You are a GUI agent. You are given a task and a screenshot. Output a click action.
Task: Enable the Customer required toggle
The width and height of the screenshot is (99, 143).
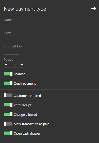pyautogui.click(x=8, y=95)
